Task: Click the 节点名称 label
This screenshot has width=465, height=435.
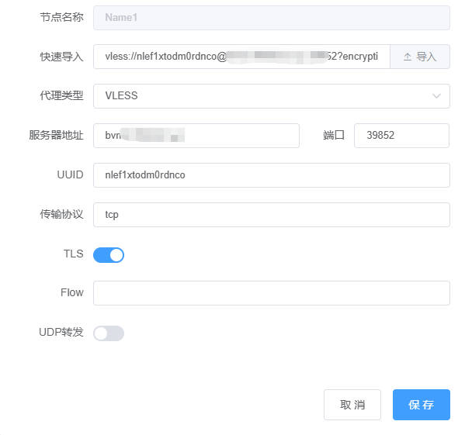Action: pyautogui.click(x=61, y=17)
